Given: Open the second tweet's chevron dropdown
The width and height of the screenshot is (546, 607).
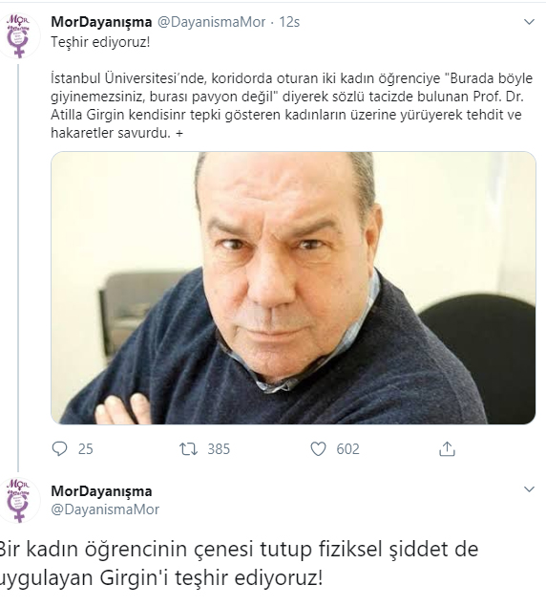Looking at the screenshot, I should pyautogui.click(x=529, y=489).
